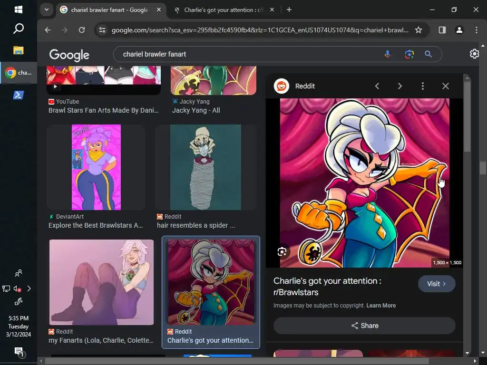This screenshot has height=365, width=487.
Task: Open the Jacky Yang - All result
Action: click(x=196, y=110)
